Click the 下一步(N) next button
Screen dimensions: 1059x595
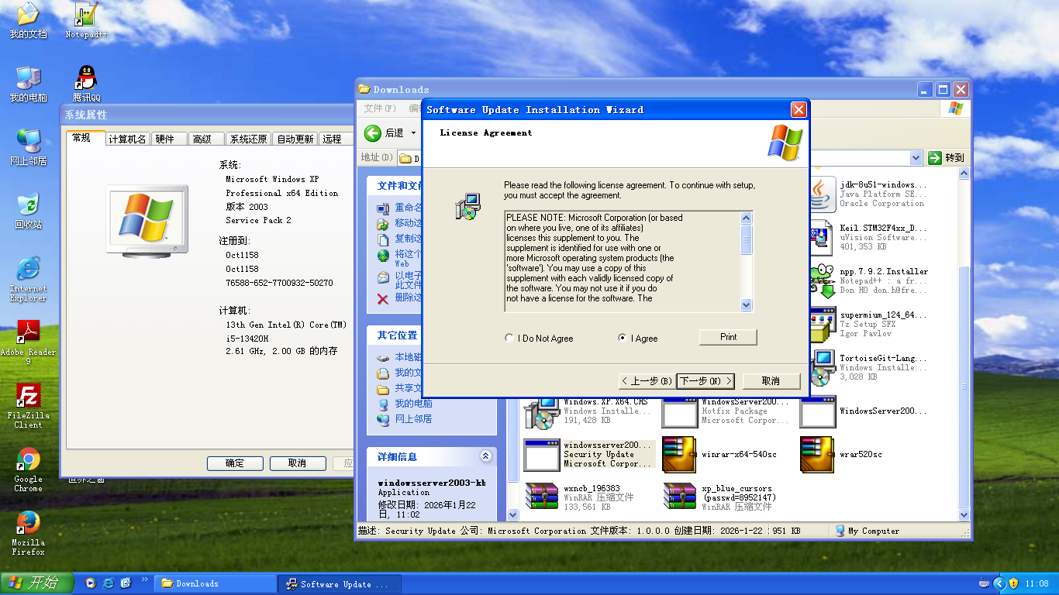(x=705, y=381)
